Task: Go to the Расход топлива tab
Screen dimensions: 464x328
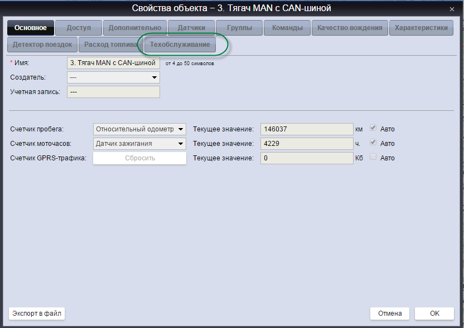Action: [110, 45]
